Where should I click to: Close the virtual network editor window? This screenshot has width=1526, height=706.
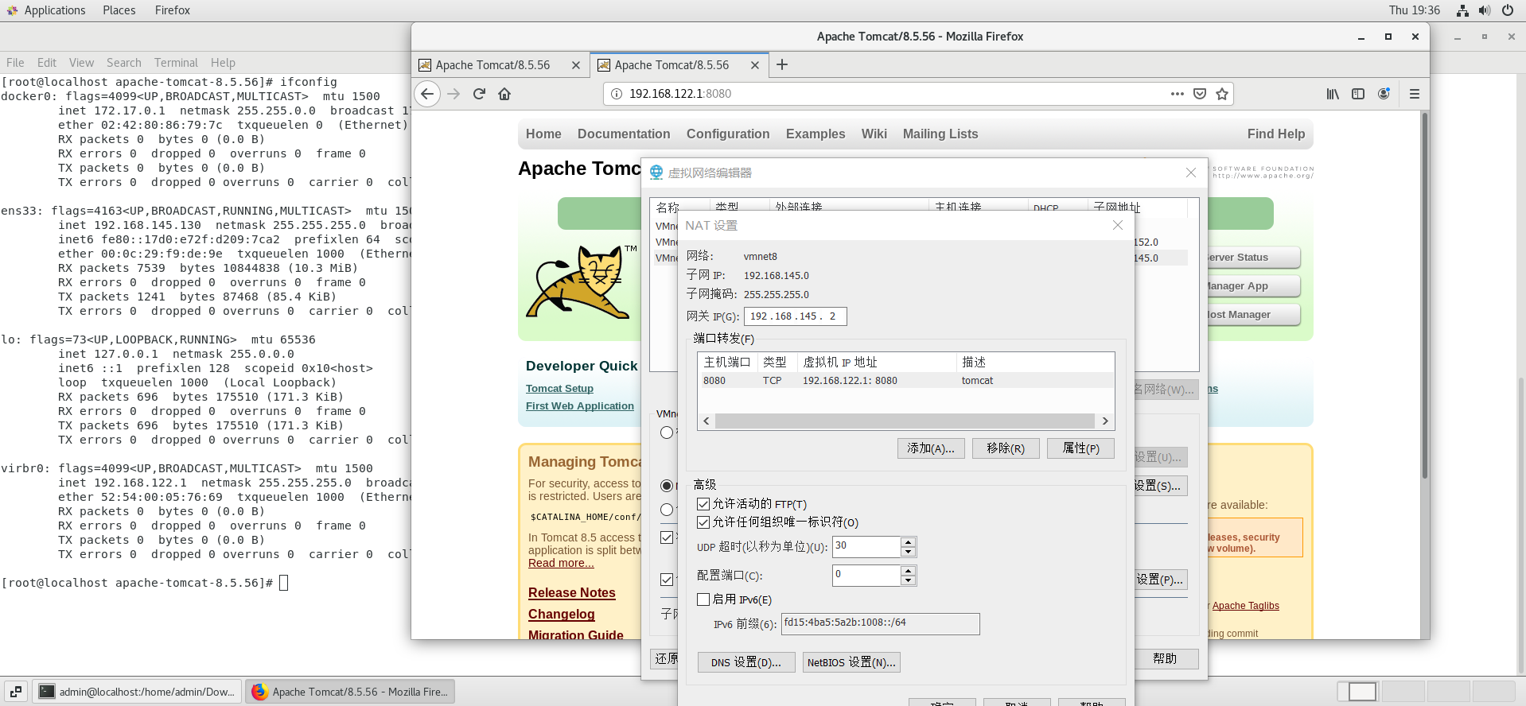point(1191,173)
